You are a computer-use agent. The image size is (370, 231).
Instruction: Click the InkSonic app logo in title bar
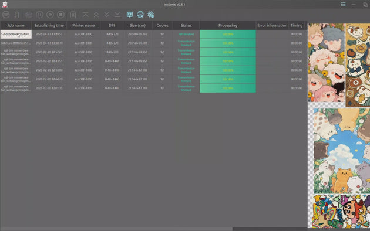[x=5, y=4]
